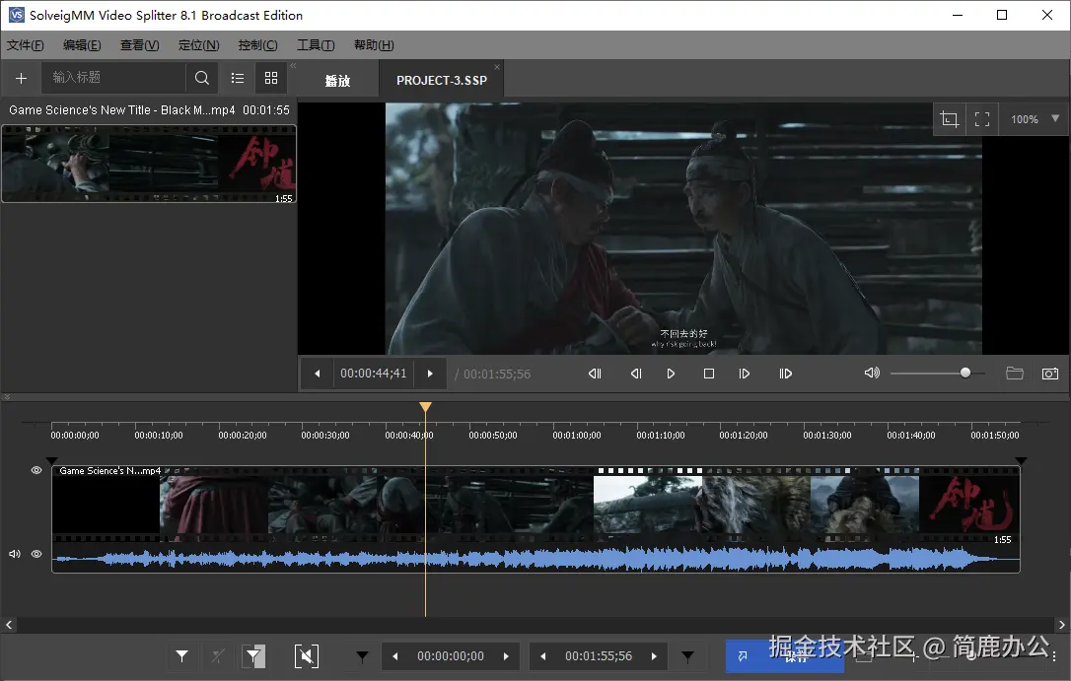Enter fullscreen preview mode
The image size is (1071, 681).
pos(982,119)
